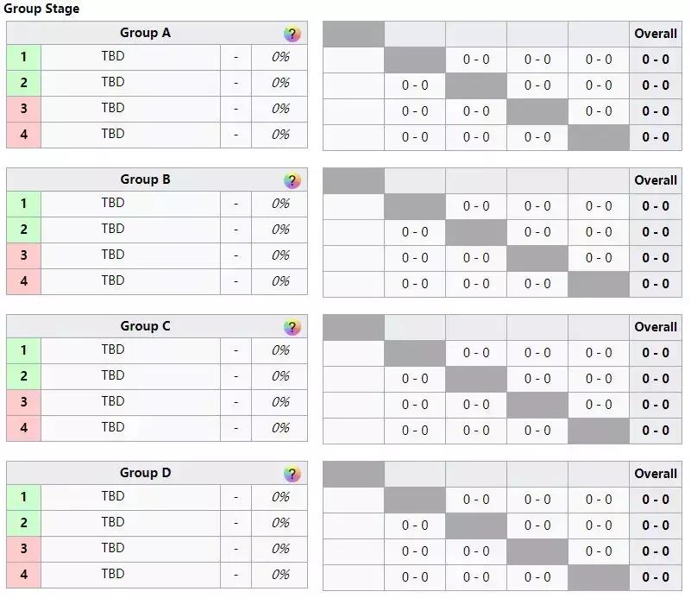Viewport: 691px width, 598px height.
Task: Click the Overall column header beside Group C
Action: 656,327
